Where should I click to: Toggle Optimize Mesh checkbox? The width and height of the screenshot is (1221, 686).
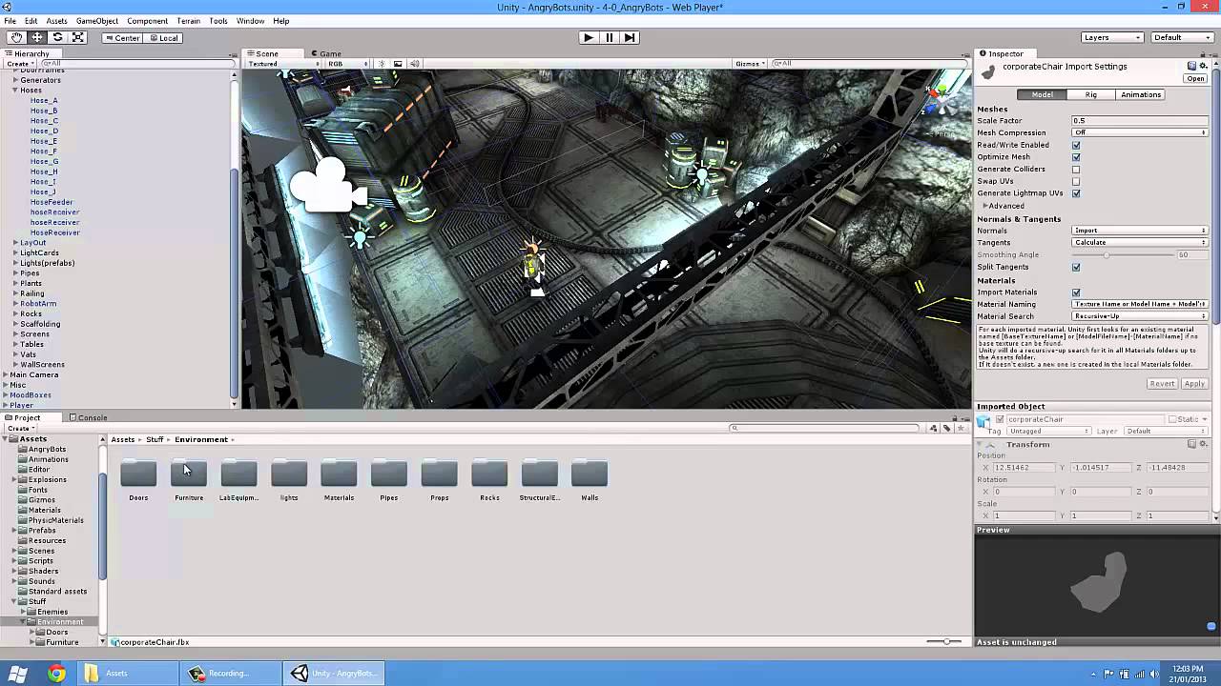click(x=1076, y=157)
